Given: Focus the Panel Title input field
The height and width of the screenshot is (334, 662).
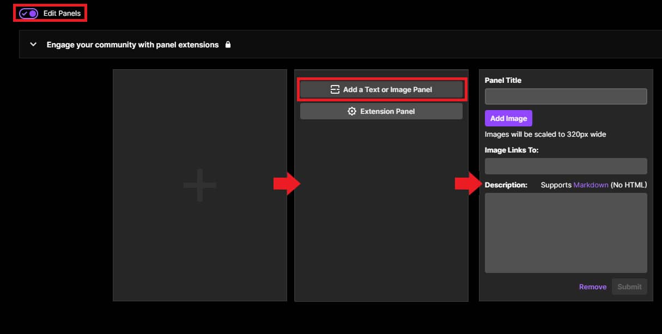Looking at the screenshot, I should point(566,96).
